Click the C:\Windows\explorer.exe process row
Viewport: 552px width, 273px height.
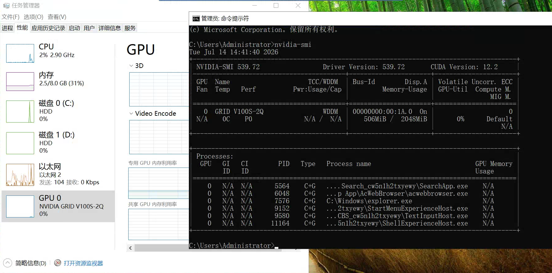point(351,201)
